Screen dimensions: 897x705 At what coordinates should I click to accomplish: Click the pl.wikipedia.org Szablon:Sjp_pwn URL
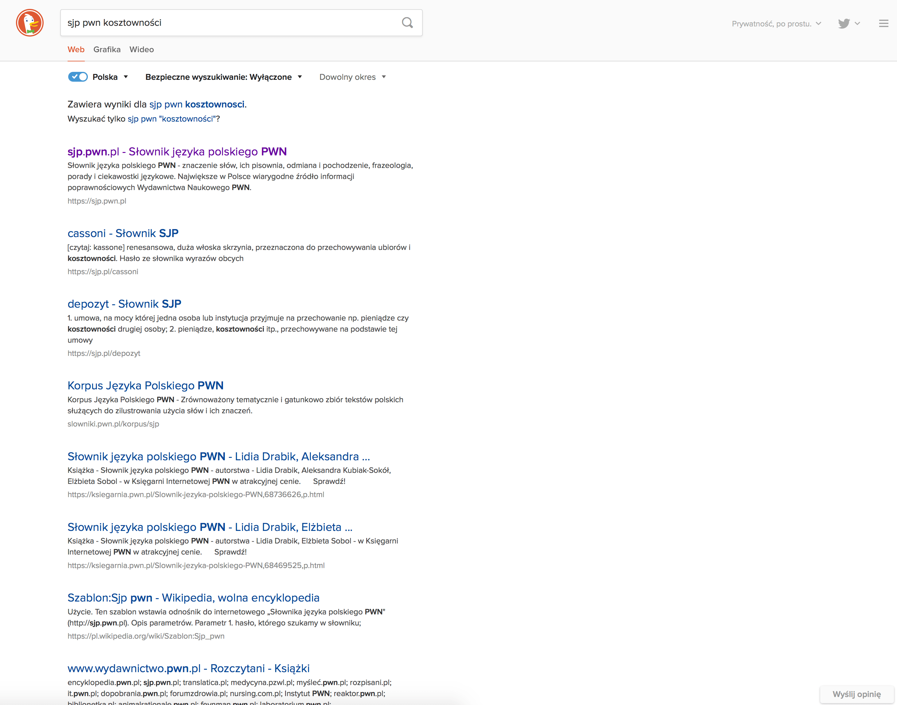point(146,636)
